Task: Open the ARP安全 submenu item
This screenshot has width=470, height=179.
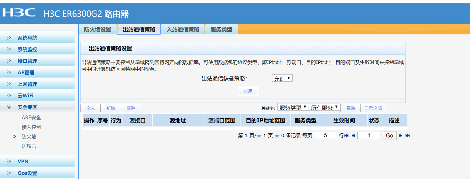Action: tap(31, 118)
